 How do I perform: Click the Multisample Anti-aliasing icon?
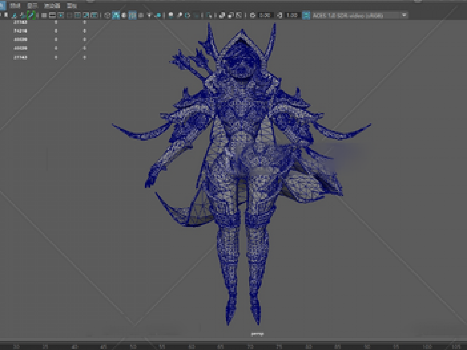point(188,15)
